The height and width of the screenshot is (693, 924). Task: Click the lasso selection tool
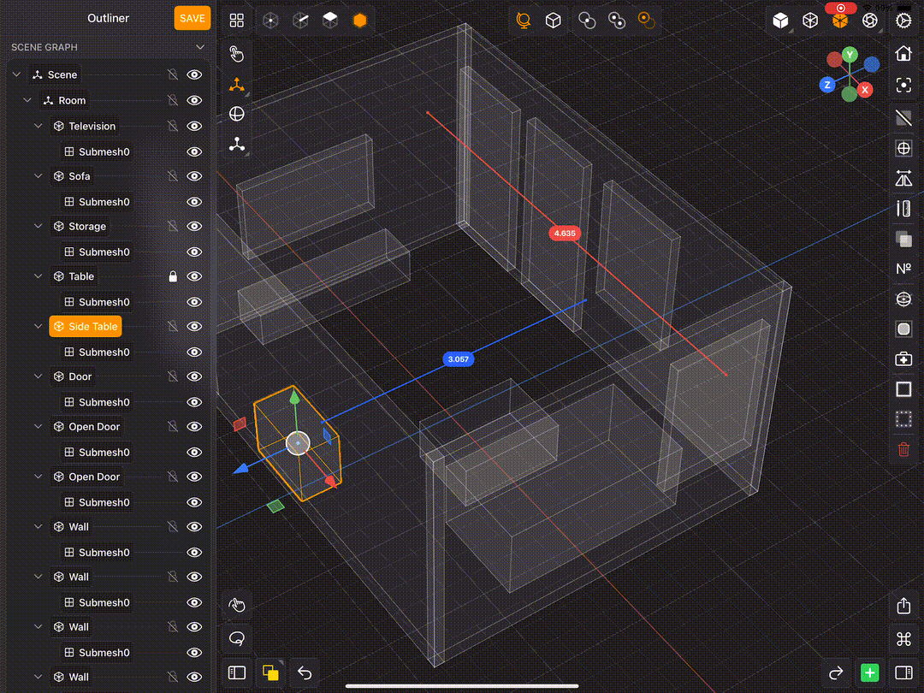tap(237, 638)
